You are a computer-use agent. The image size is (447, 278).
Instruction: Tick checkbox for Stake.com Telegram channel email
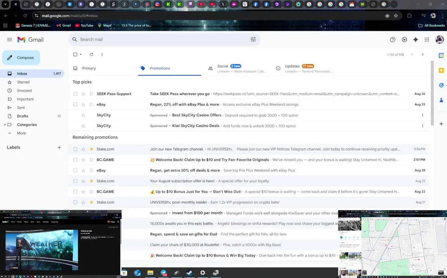(x=75, y=149)
